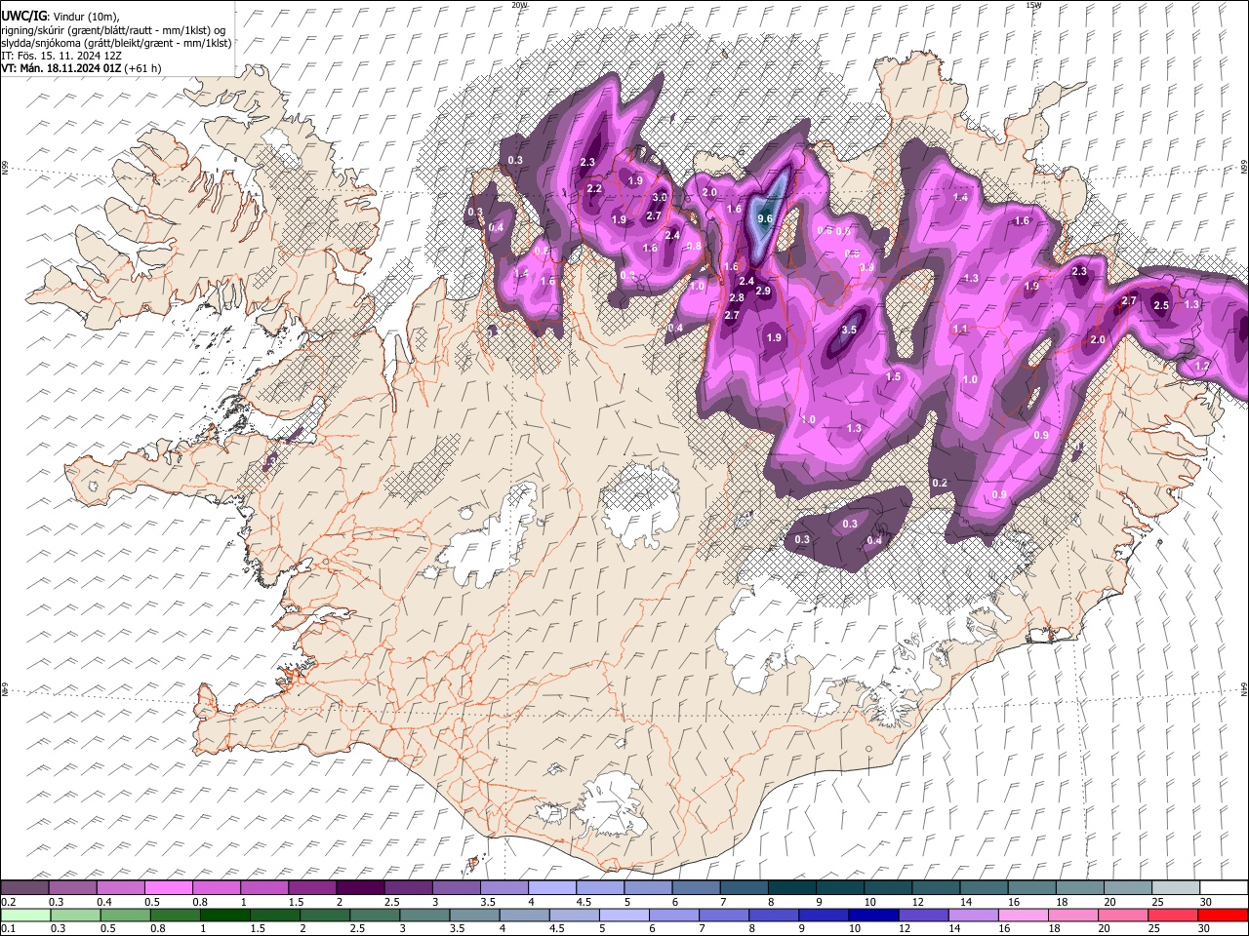Click the 'slydda/snjókoma' legend description line
The image size is (1249, 936).
(116, 43)
